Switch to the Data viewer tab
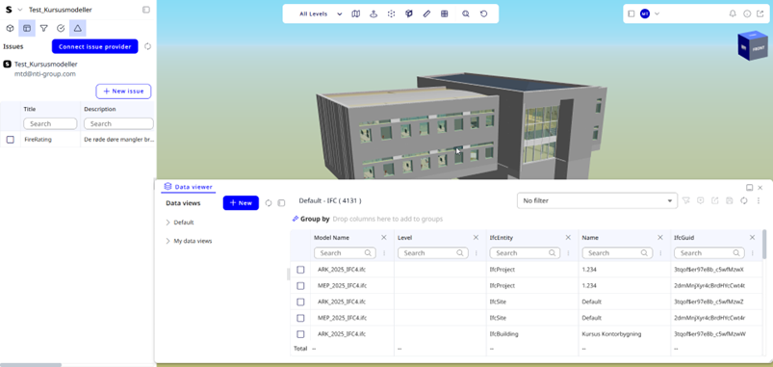 coord(189,187)
